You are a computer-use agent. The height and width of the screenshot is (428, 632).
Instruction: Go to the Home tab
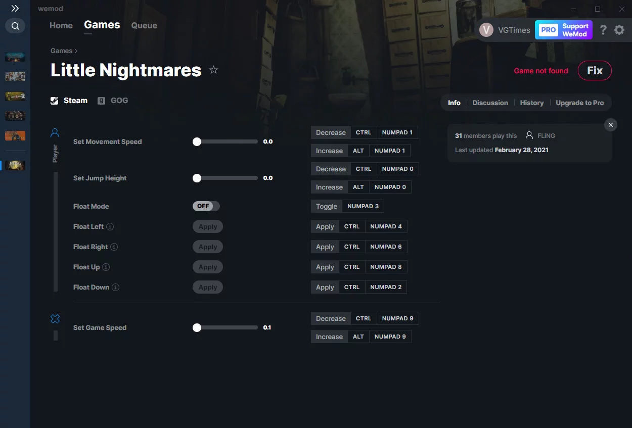tap(61, 25)
